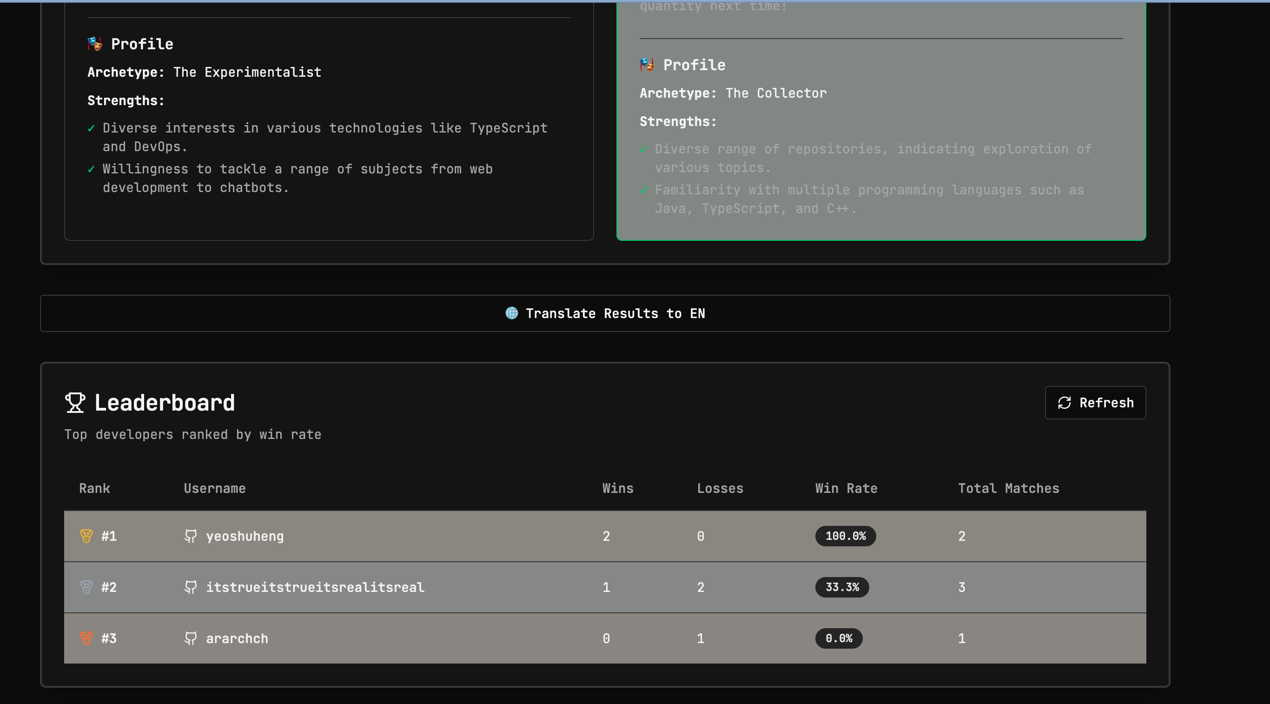This screenshot has width=1270, height=704.
Task: Click the 100.0% win rate badge
Action: pos(845,536)
